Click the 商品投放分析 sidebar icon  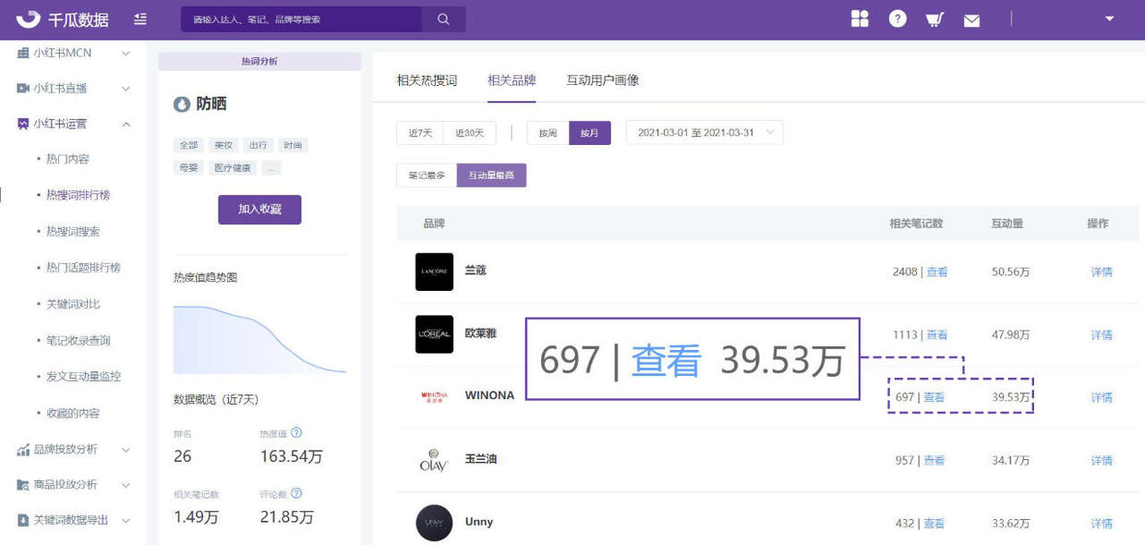click(23, 485)
